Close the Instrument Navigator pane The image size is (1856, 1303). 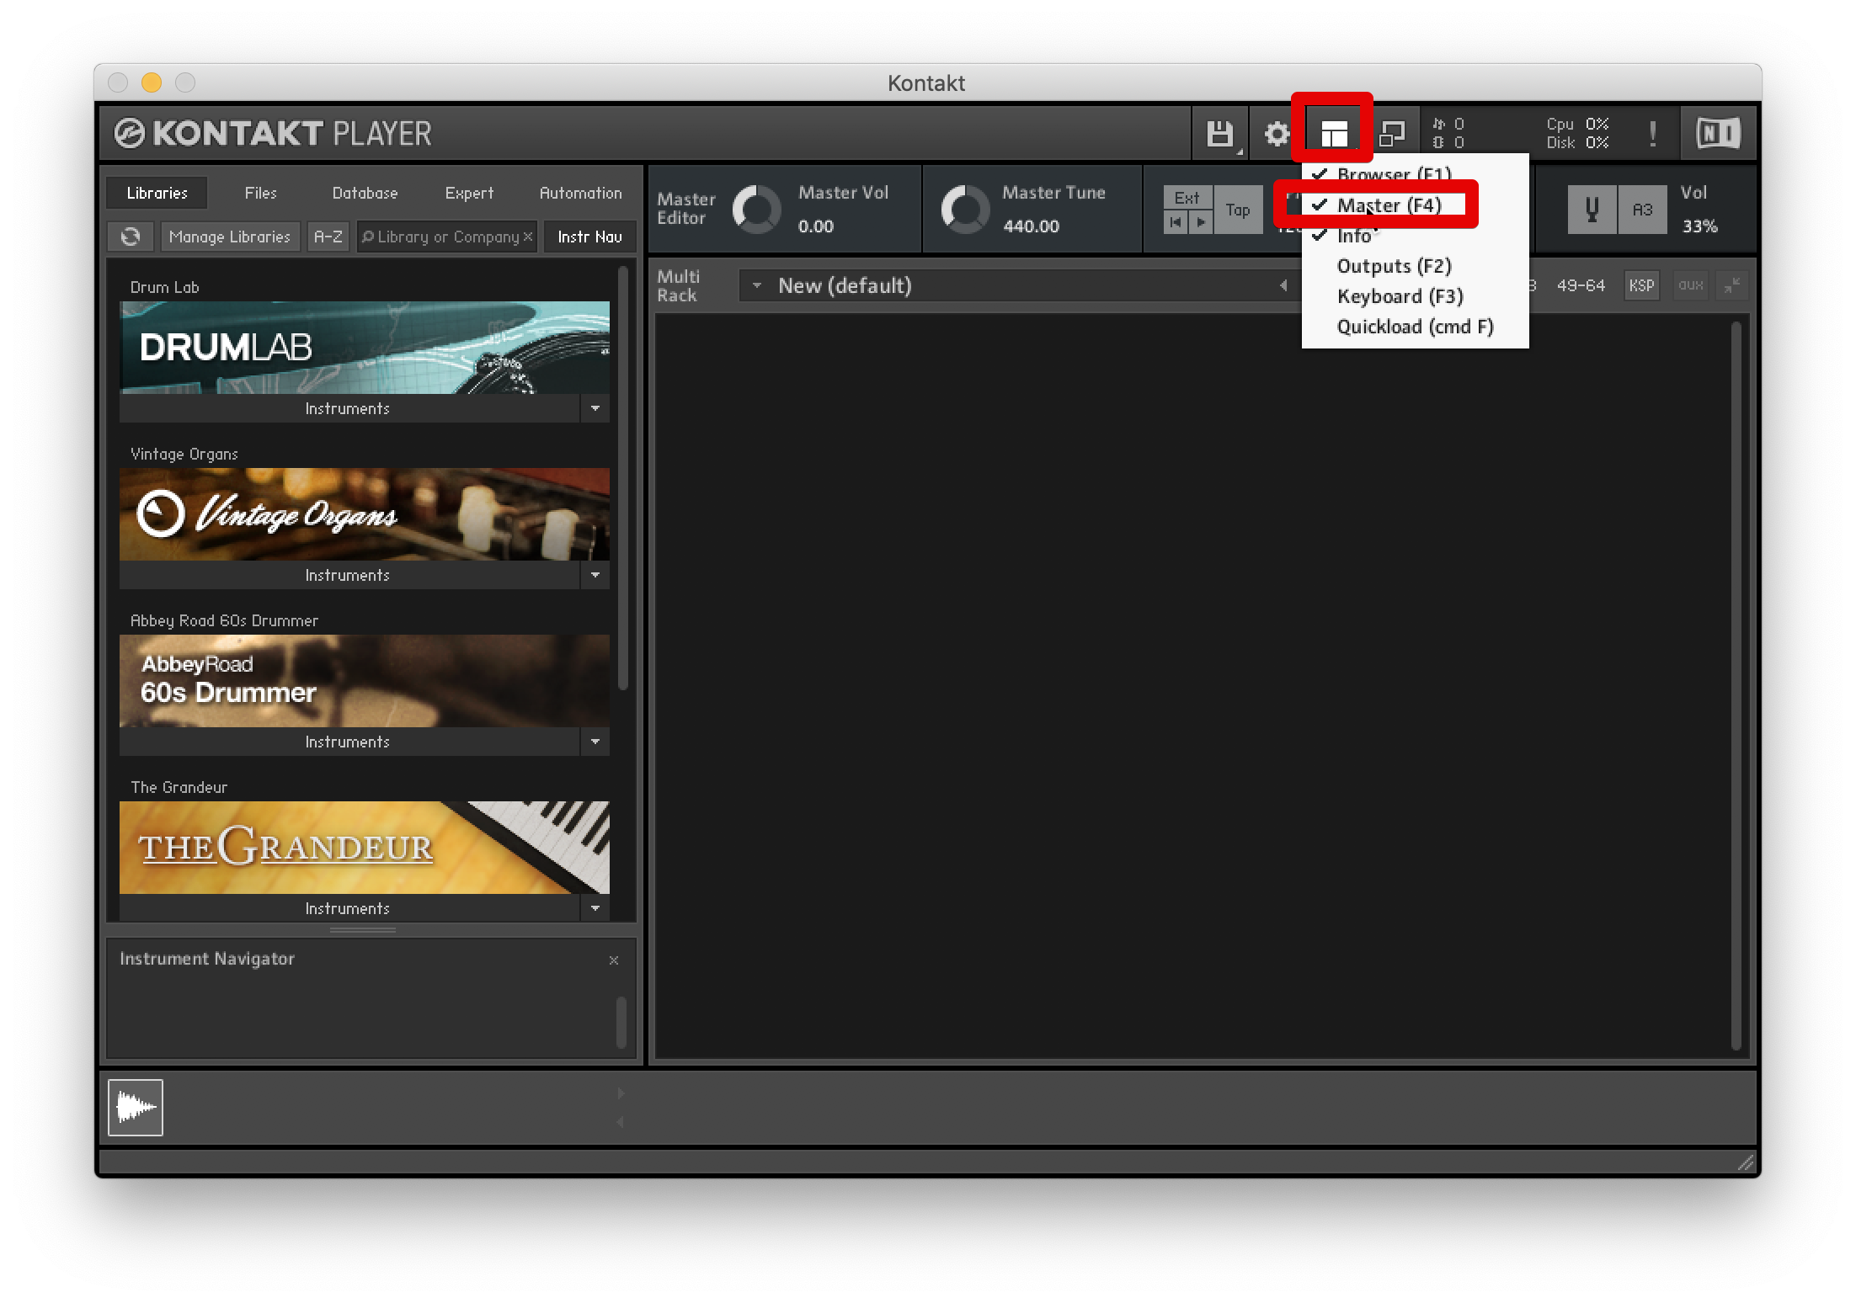614,960
